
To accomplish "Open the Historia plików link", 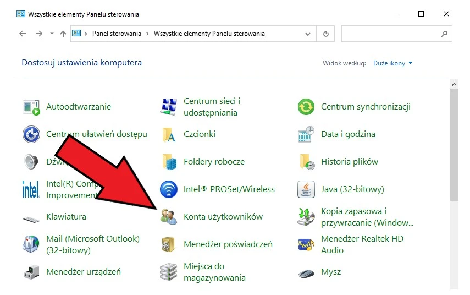I will 349,162.
